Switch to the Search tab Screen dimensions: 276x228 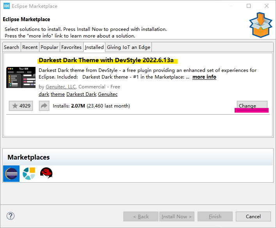12,47
